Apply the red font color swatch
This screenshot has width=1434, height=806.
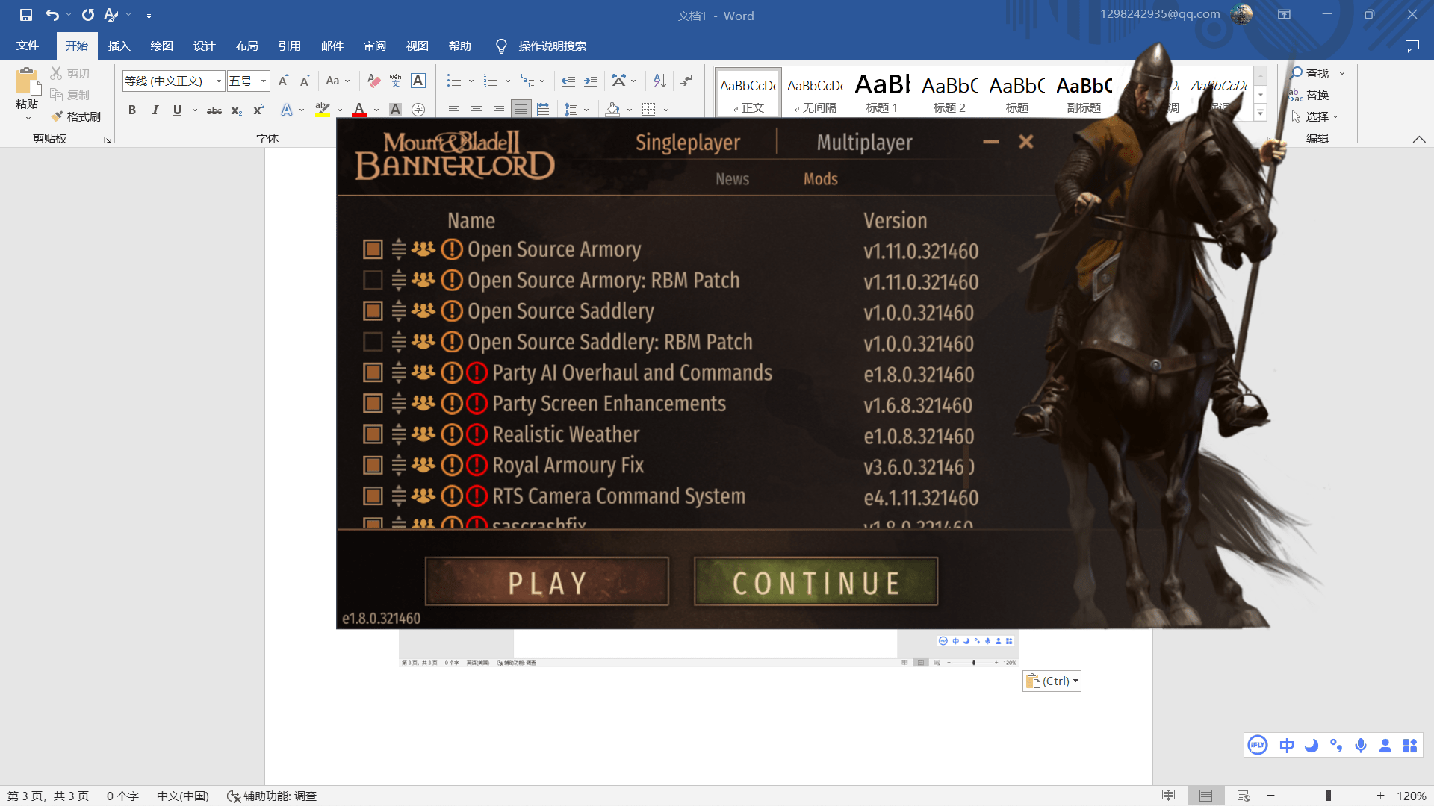pos(359,110)
